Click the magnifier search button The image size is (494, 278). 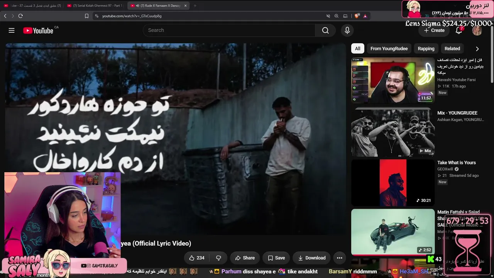click(325, 31)
